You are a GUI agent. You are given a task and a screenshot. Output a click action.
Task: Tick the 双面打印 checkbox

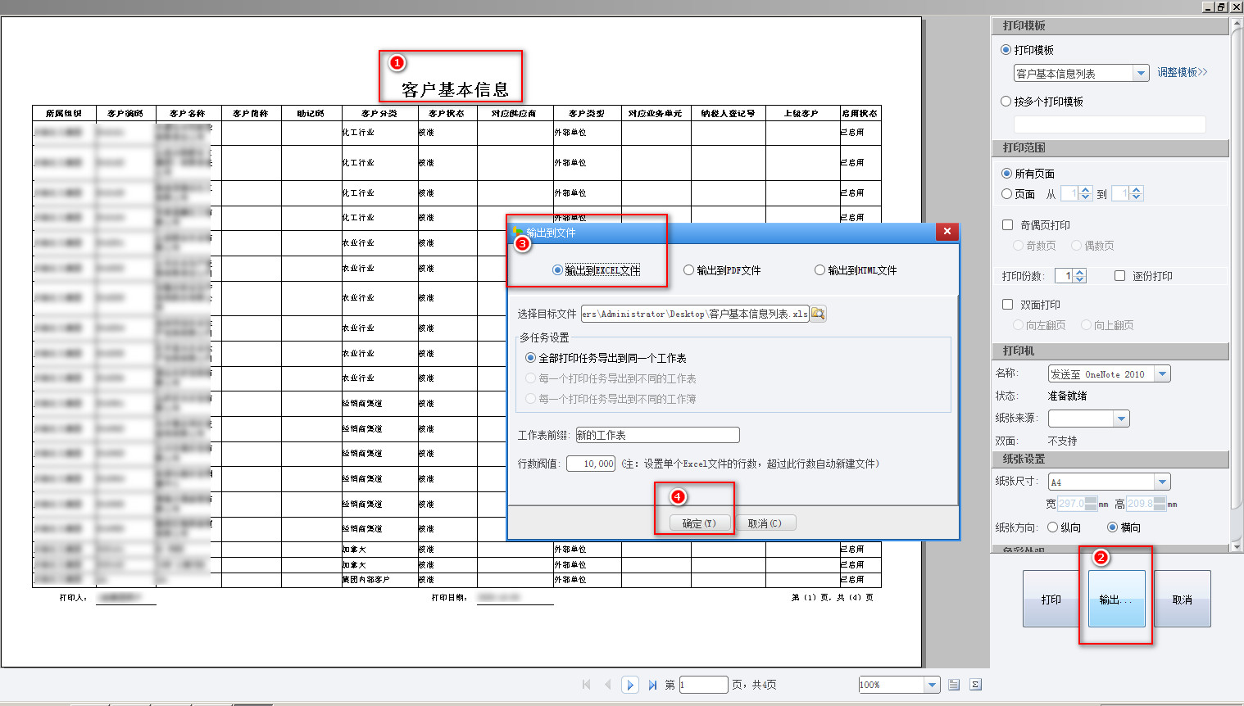coord(1008,304)
